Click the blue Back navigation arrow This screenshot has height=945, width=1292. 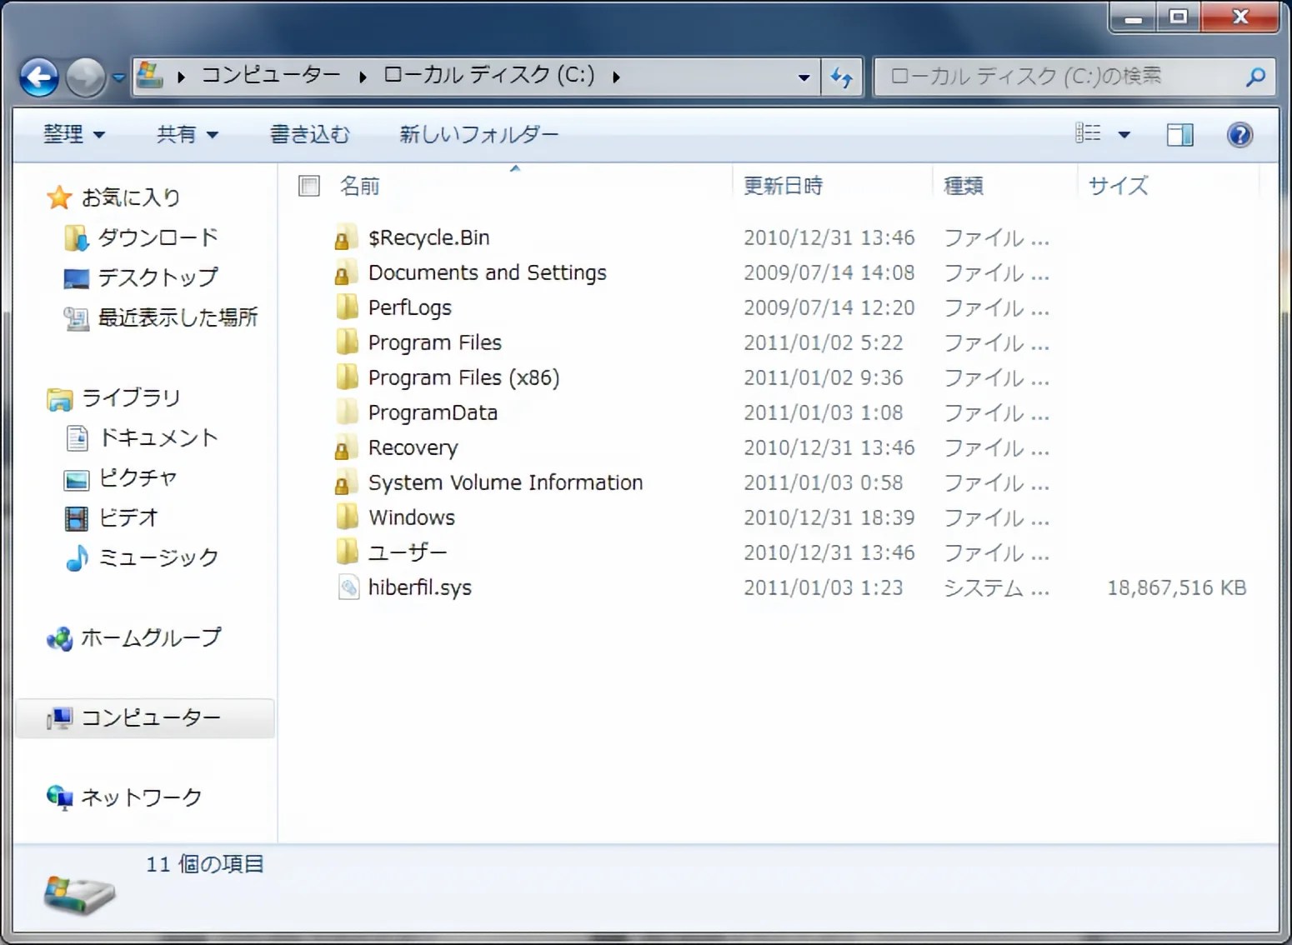(x=39, y=78)
